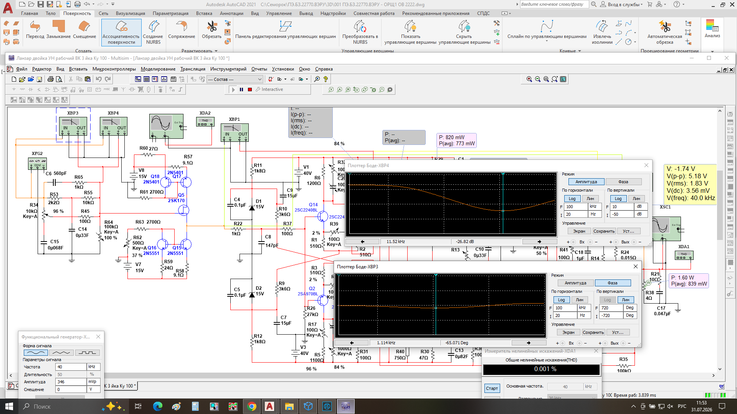
Task: Open Google Chrome from the taskbar
Action: (252, 406)
